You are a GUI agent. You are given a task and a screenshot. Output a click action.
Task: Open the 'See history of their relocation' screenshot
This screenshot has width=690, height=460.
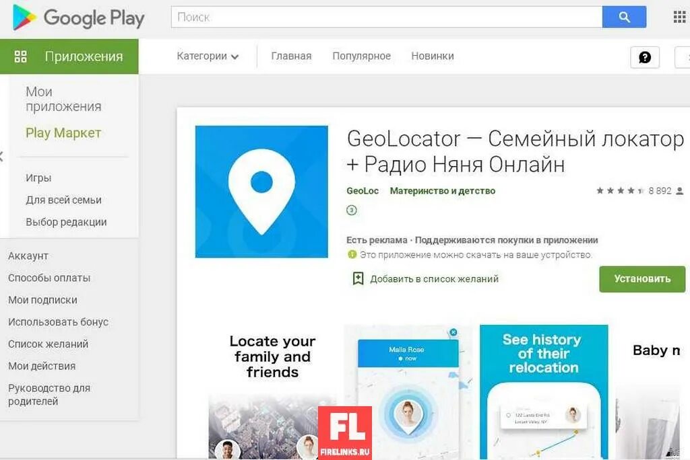click(544, 392)
